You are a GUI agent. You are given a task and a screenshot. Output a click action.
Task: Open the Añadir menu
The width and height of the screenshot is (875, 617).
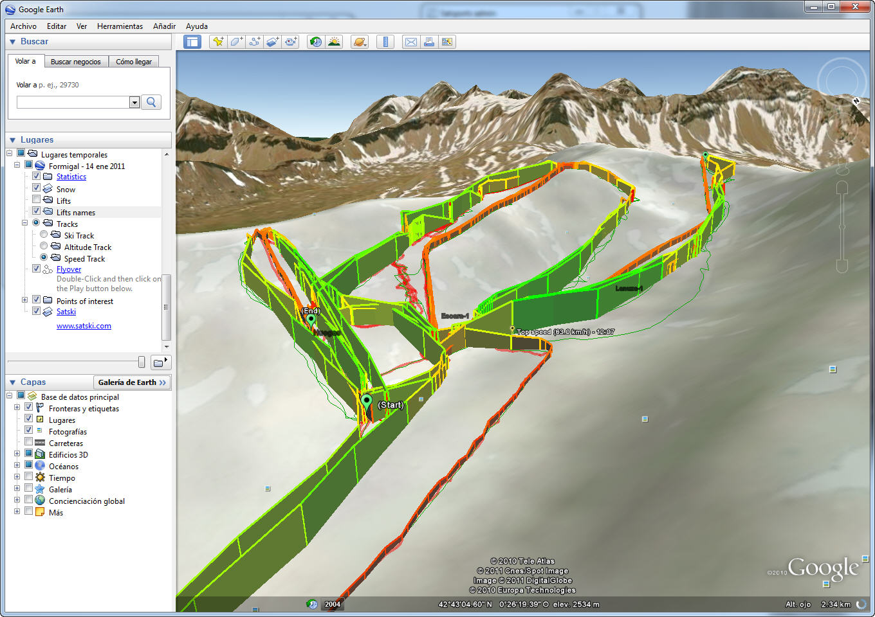coord(164,26)
